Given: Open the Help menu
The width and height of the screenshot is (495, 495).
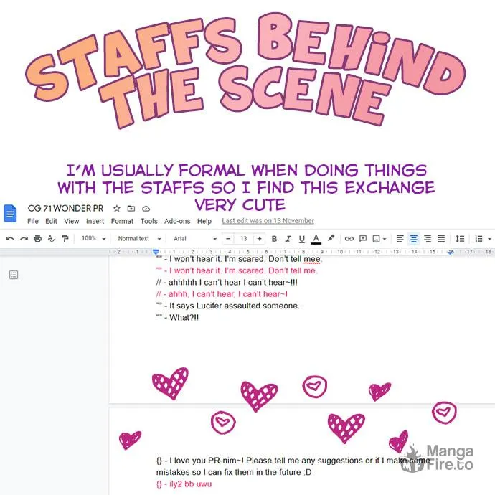Looking at the screenshot, I should 204,221.
